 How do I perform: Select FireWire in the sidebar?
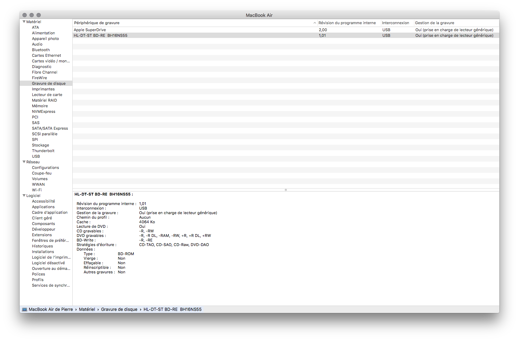coord(39,78)
